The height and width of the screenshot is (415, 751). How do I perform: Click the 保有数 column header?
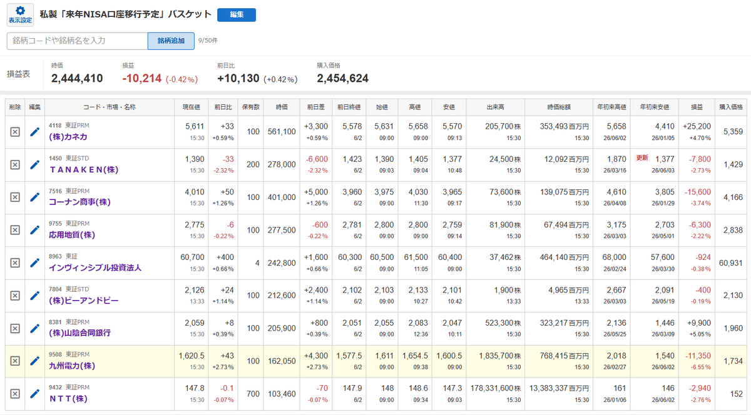pyautogui.click(x=251, y=107)
